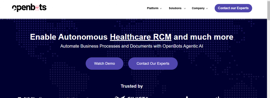Screen dimensions: 270x98
Task: Click the Automate Business Processes subheading text
Action: [132, 46]
